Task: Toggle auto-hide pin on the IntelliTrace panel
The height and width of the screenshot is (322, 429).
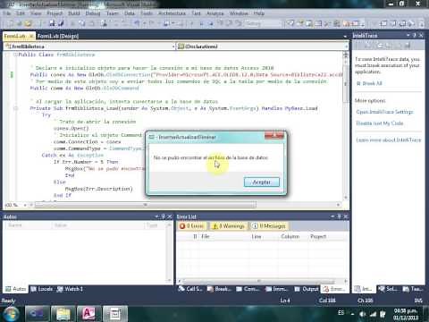Action: coord(415,35)
